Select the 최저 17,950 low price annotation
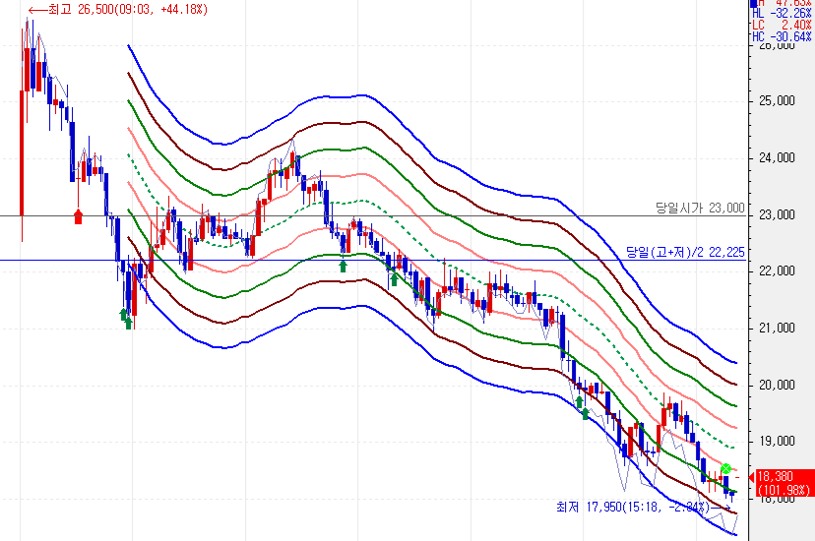This screenshot has height=541, width=815. (630, 508)
